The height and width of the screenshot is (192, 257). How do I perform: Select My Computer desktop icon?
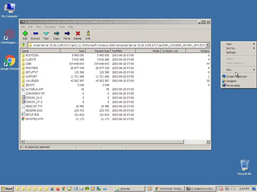click(10, 10)
